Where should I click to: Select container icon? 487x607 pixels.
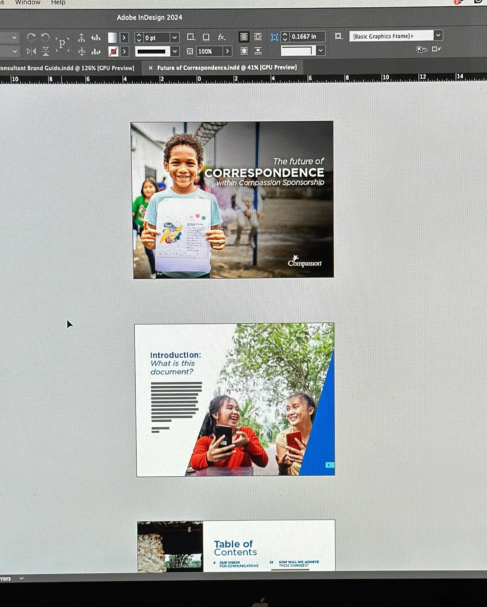[82, 38]
